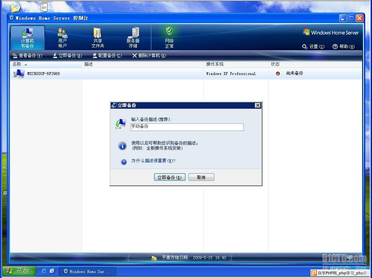This screenshot has width=372, height=278.
Task: Cancel the dialog with 取消
Action: 201,177
